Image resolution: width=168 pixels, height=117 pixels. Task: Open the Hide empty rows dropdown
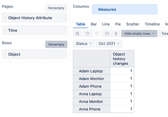pyautogui.click(x=139, y=33)
